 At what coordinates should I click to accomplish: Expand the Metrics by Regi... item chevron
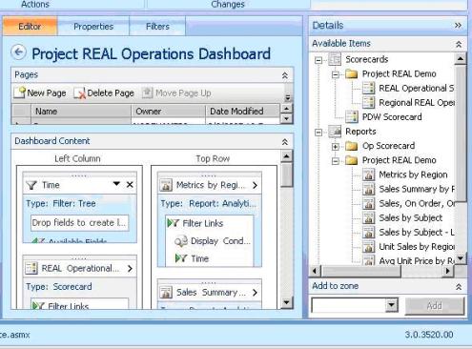point(255,185)
